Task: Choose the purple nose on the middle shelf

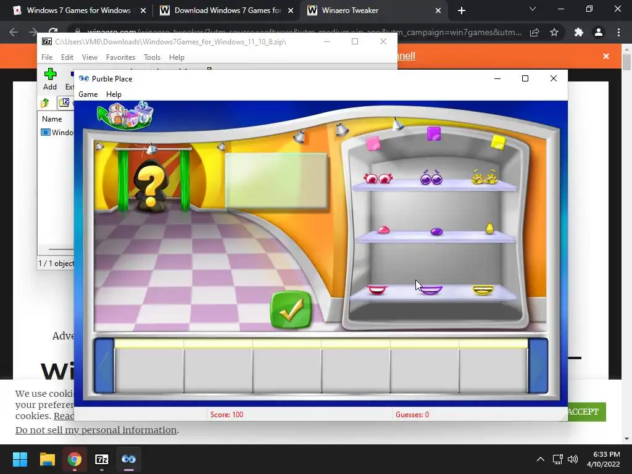Action: (x=436, y=231)
